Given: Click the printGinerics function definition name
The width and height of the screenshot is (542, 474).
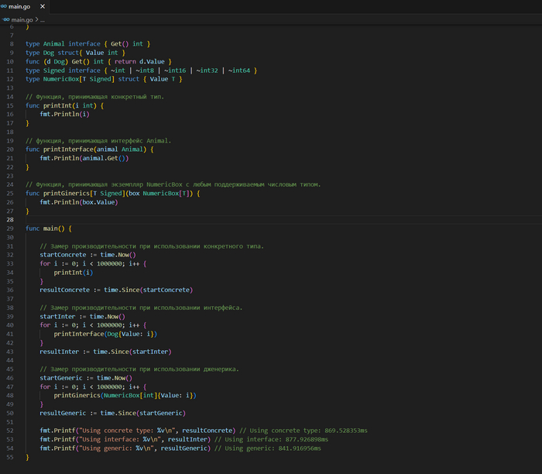Looking at the screenshot, I should (67, 194).
